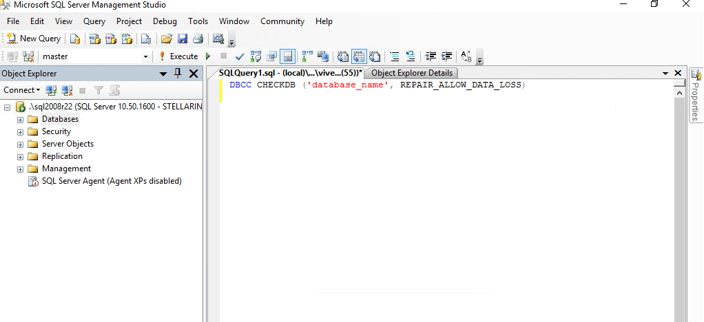Open SQL editor toolbar overflow arrow
The image size is (704, 322).
(479, 60)
